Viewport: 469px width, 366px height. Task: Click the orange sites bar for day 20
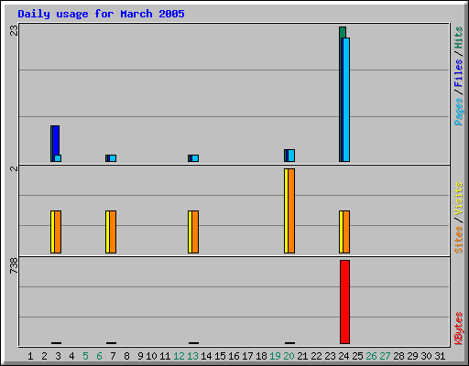[291, 210]
